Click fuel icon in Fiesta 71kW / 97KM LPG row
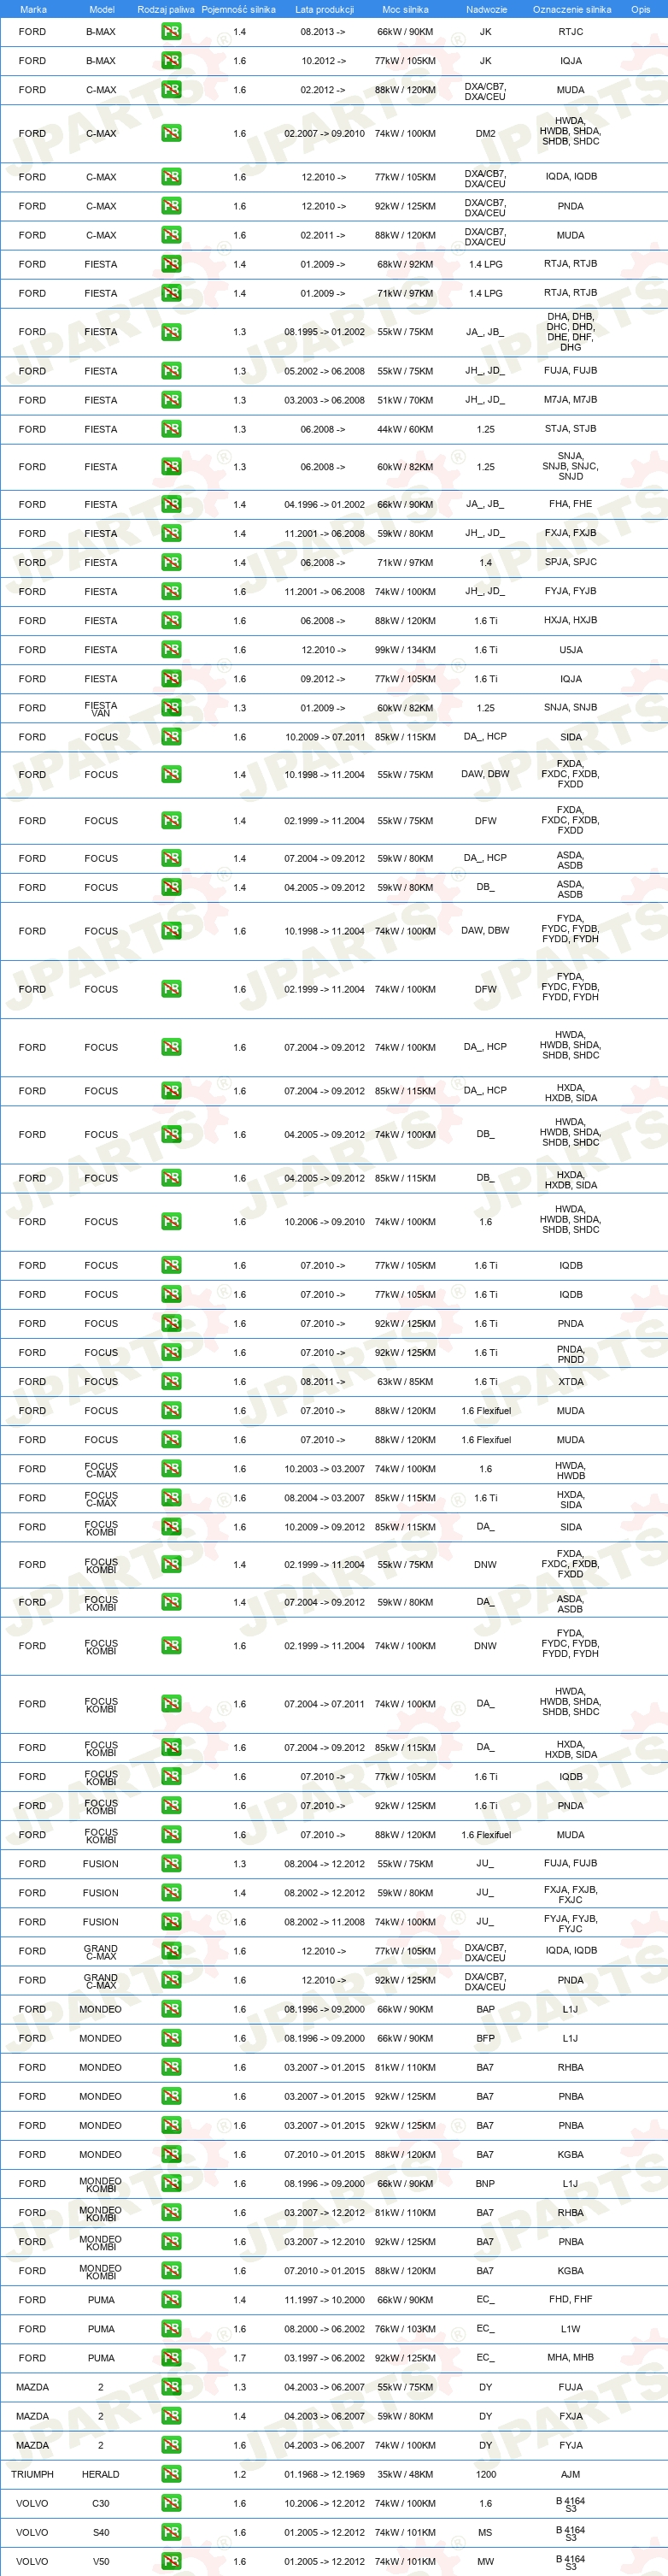The image size is (668, 2576). point(171,293)
